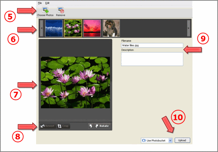Open the Edit menu
Image resolution: width=218 pixels, height=152 pixels.
click(47, 3)
